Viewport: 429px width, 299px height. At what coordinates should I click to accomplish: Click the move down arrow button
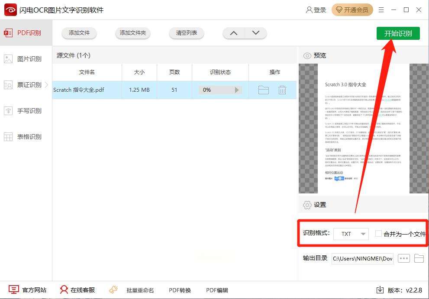point(256,33)
